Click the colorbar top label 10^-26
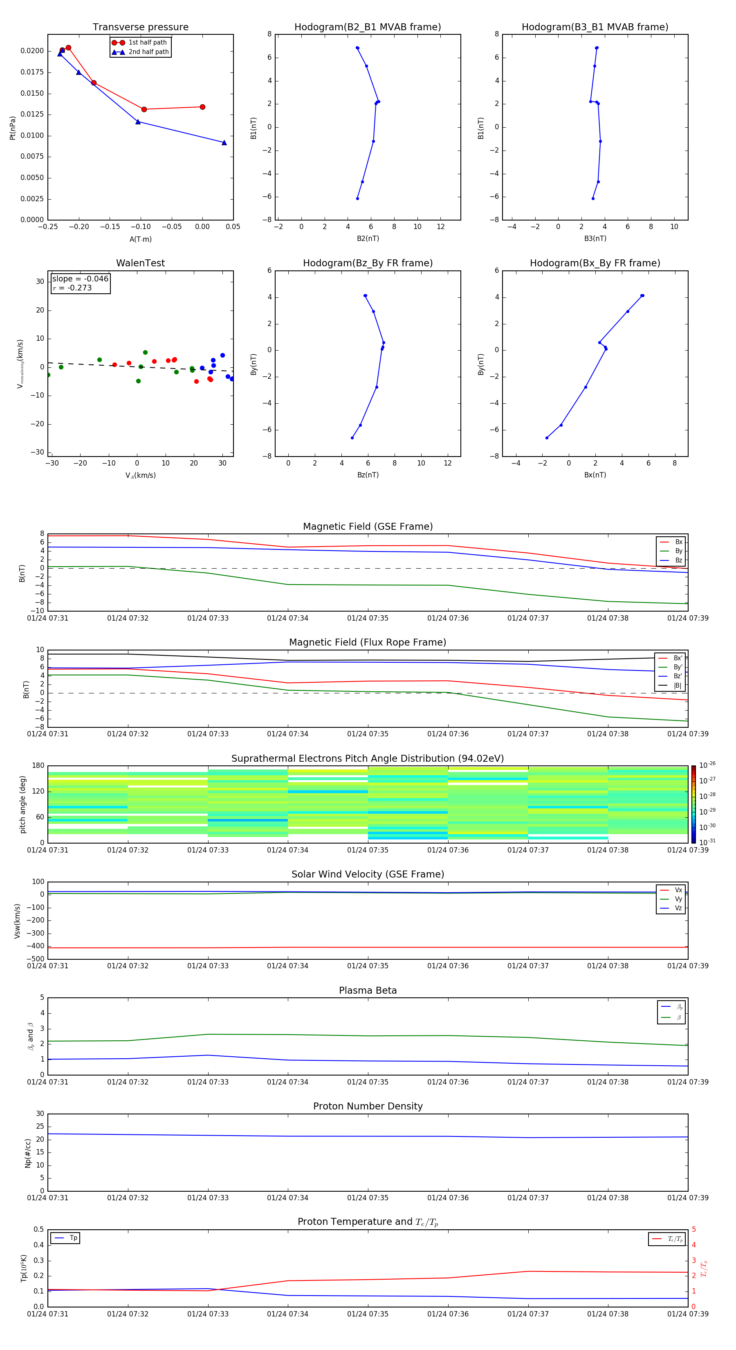Image resolution: width=736 pixels, height=1350 pixels. point(707,765)
